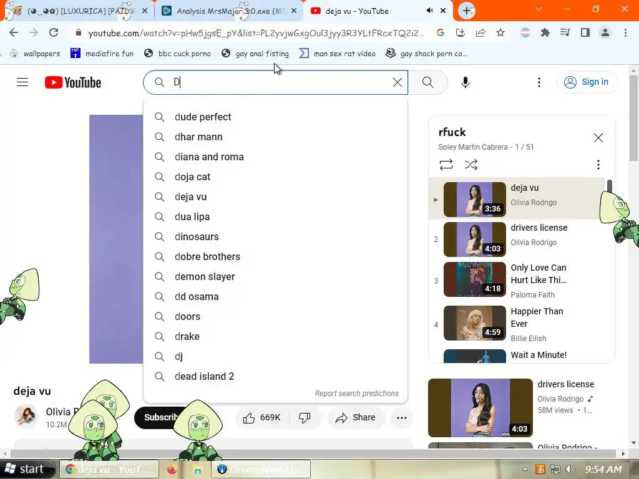Screen dimensions: 639x479
Task: Open Chrome three-dot menu
Action: 625,32
